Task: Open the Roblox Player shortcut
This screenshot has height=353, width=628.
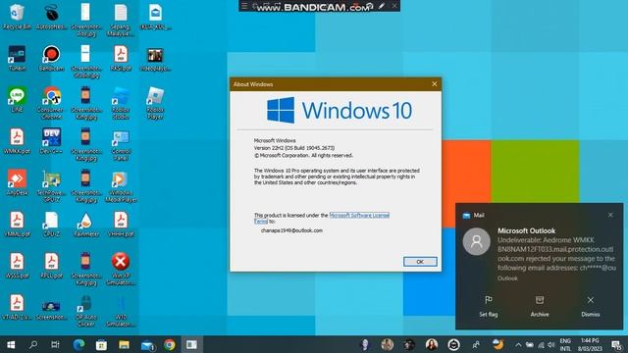Action: (x=155, y=103)
